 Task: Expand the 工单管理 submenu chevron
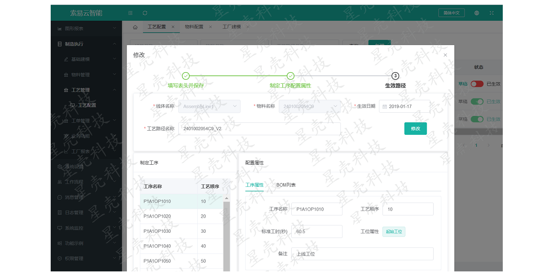[x=114, y=121]
